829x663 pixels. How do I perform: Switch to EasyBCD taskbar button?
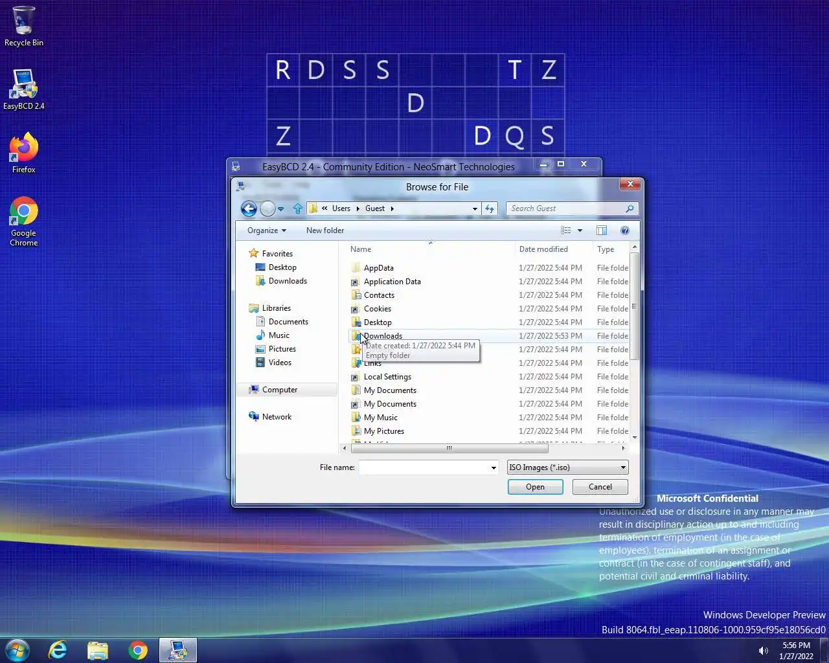178,650
